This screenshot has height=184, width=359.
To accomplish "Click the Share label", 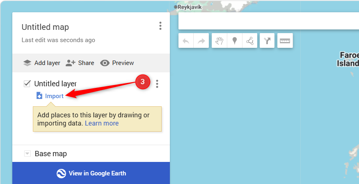I will pos(86,63).
